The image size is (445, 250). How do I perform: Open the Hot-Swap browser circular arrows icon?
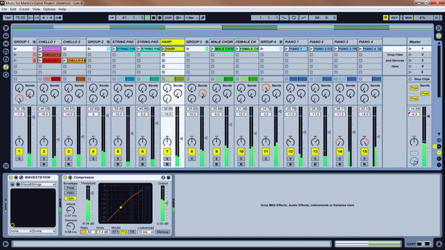pyautogui.click(x=6, y=75)
